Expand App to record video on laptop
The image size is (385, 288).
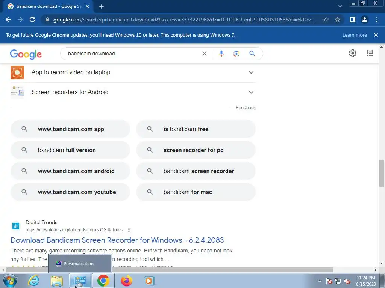coord(133,72)
